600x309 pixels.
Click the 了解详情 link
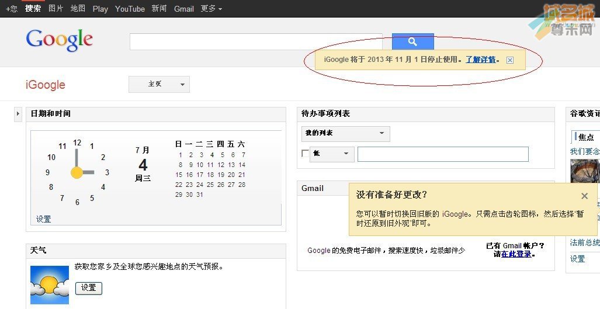(x=481, y=60)
